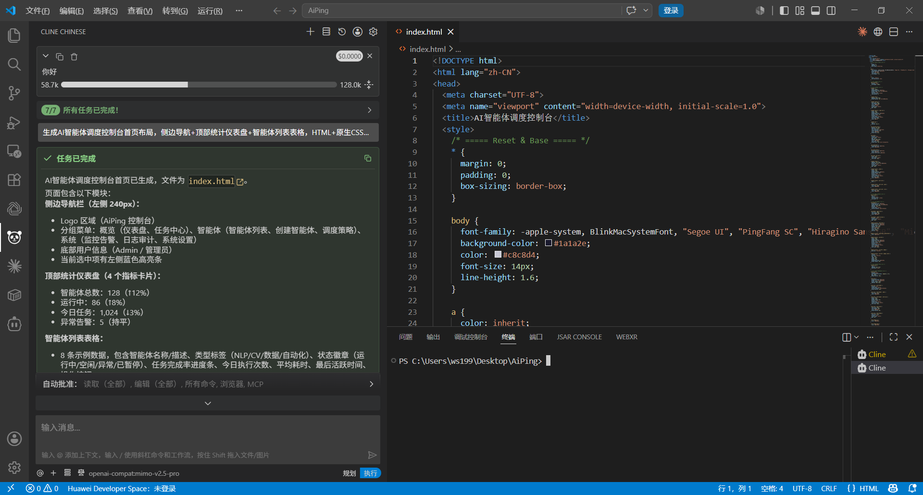Switch to the 问题 panel tab
This screenshot has width=923, height=495.
406,337
